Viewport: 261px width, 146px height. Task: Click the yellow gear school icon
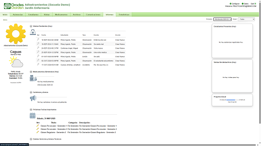tap(15, 34)
